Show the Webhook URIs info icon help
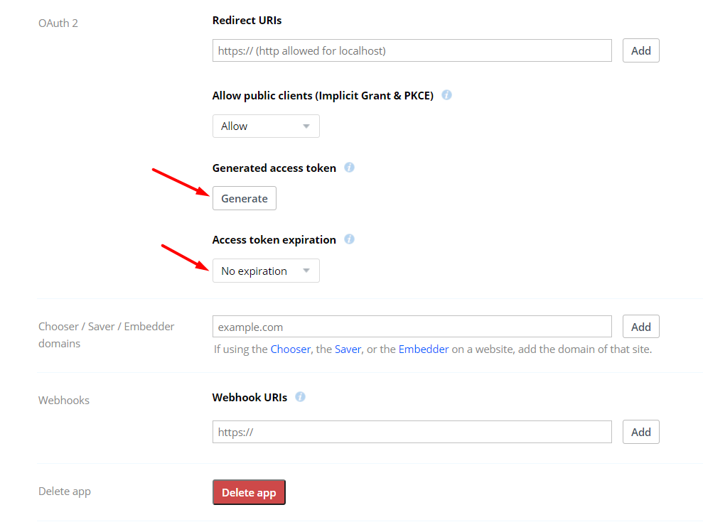 pos(301,397)
